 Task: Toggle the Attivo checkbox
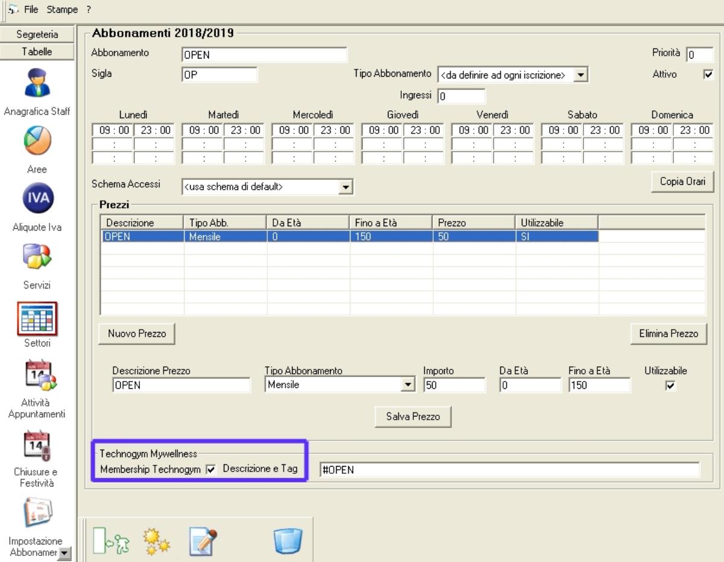click(x=708, y=75)
